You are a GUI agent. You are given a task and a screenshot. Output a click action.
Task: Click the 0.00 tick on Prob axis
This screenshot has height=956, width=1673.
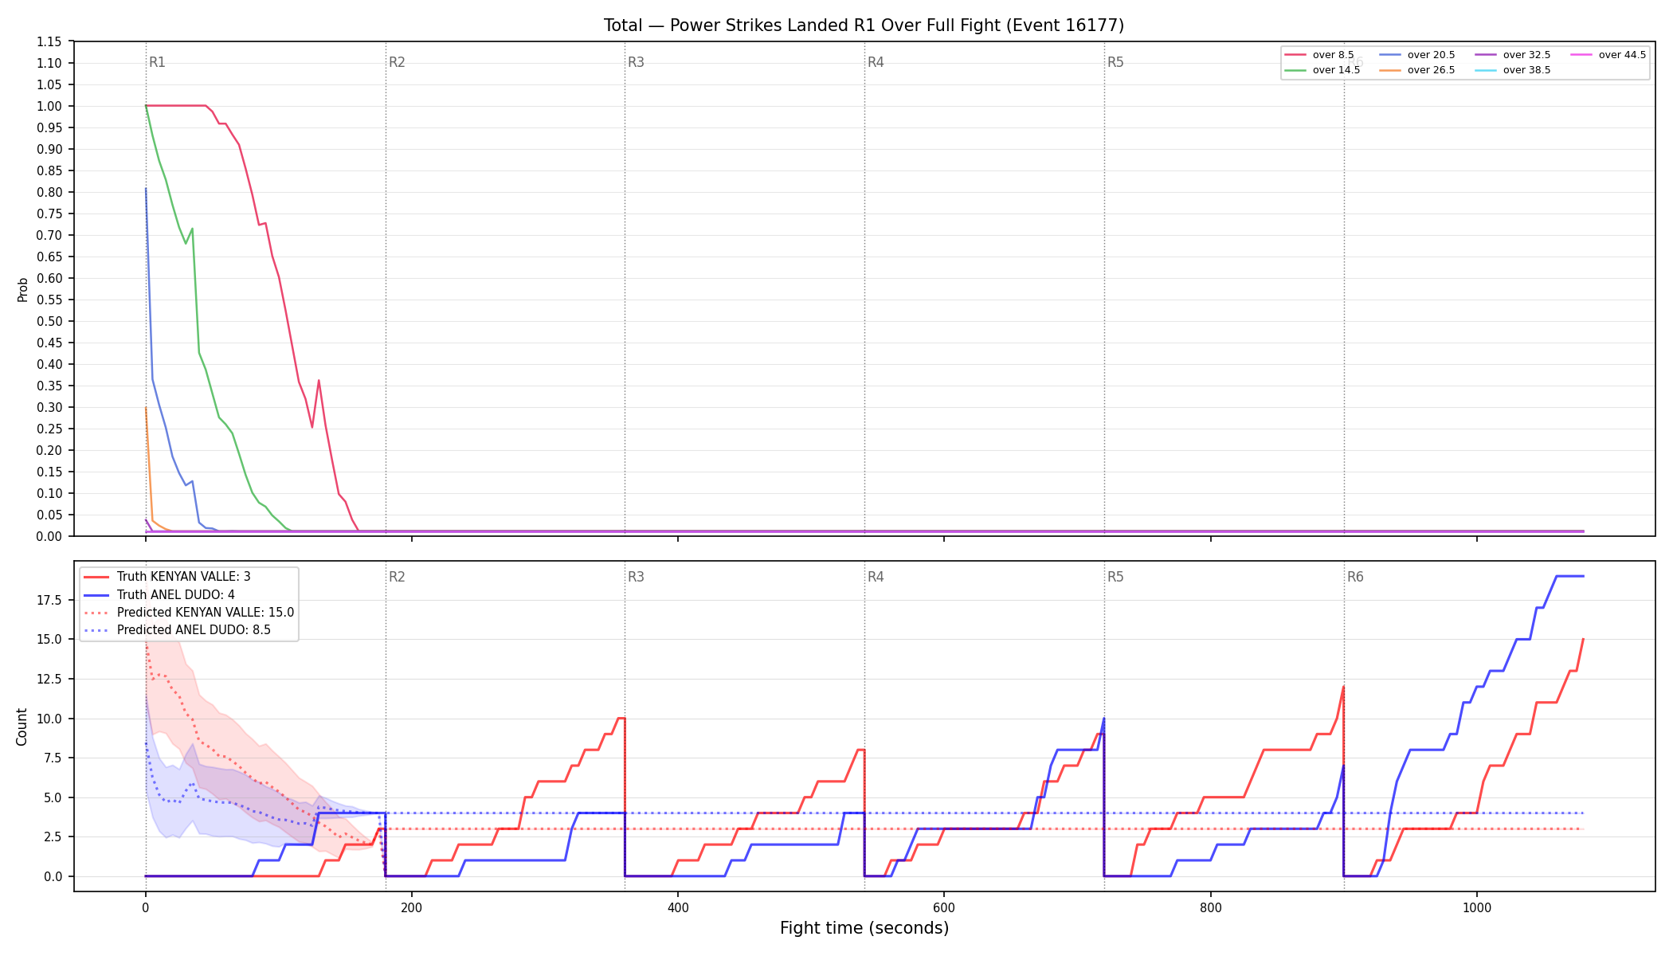click(49, 537)
